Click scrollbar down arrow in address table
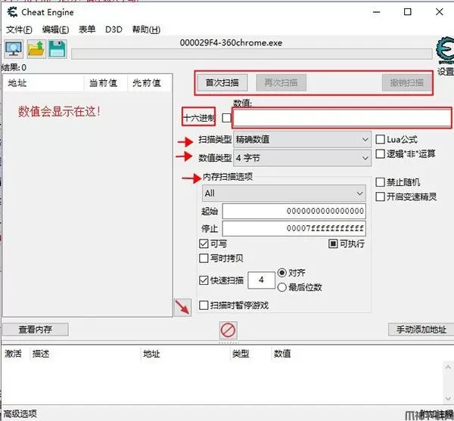The image size is (454, 421). pos(448,398)
